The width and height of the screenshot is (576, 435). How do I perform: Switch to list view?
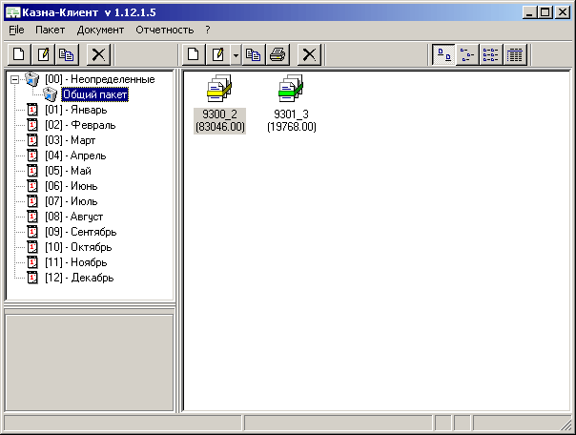(x=491, y=54)
